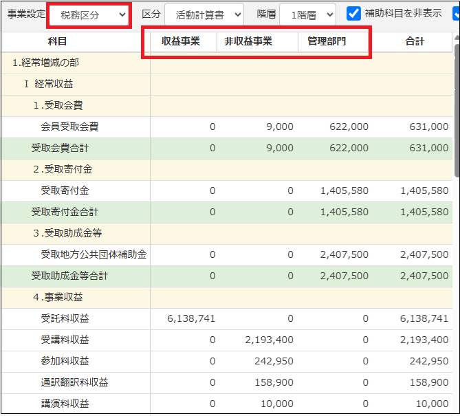Image resolution: width=460 pixels, height=416 pixels.
Task: Click 6,138,741 合計 value of 受託料収益
Action: coord(424,318)
